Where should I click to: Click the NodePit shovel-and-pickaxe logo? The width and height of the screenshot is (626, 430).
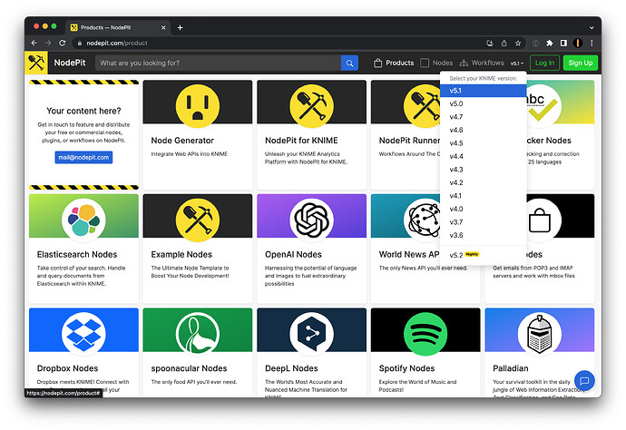[x=36, y=63]
